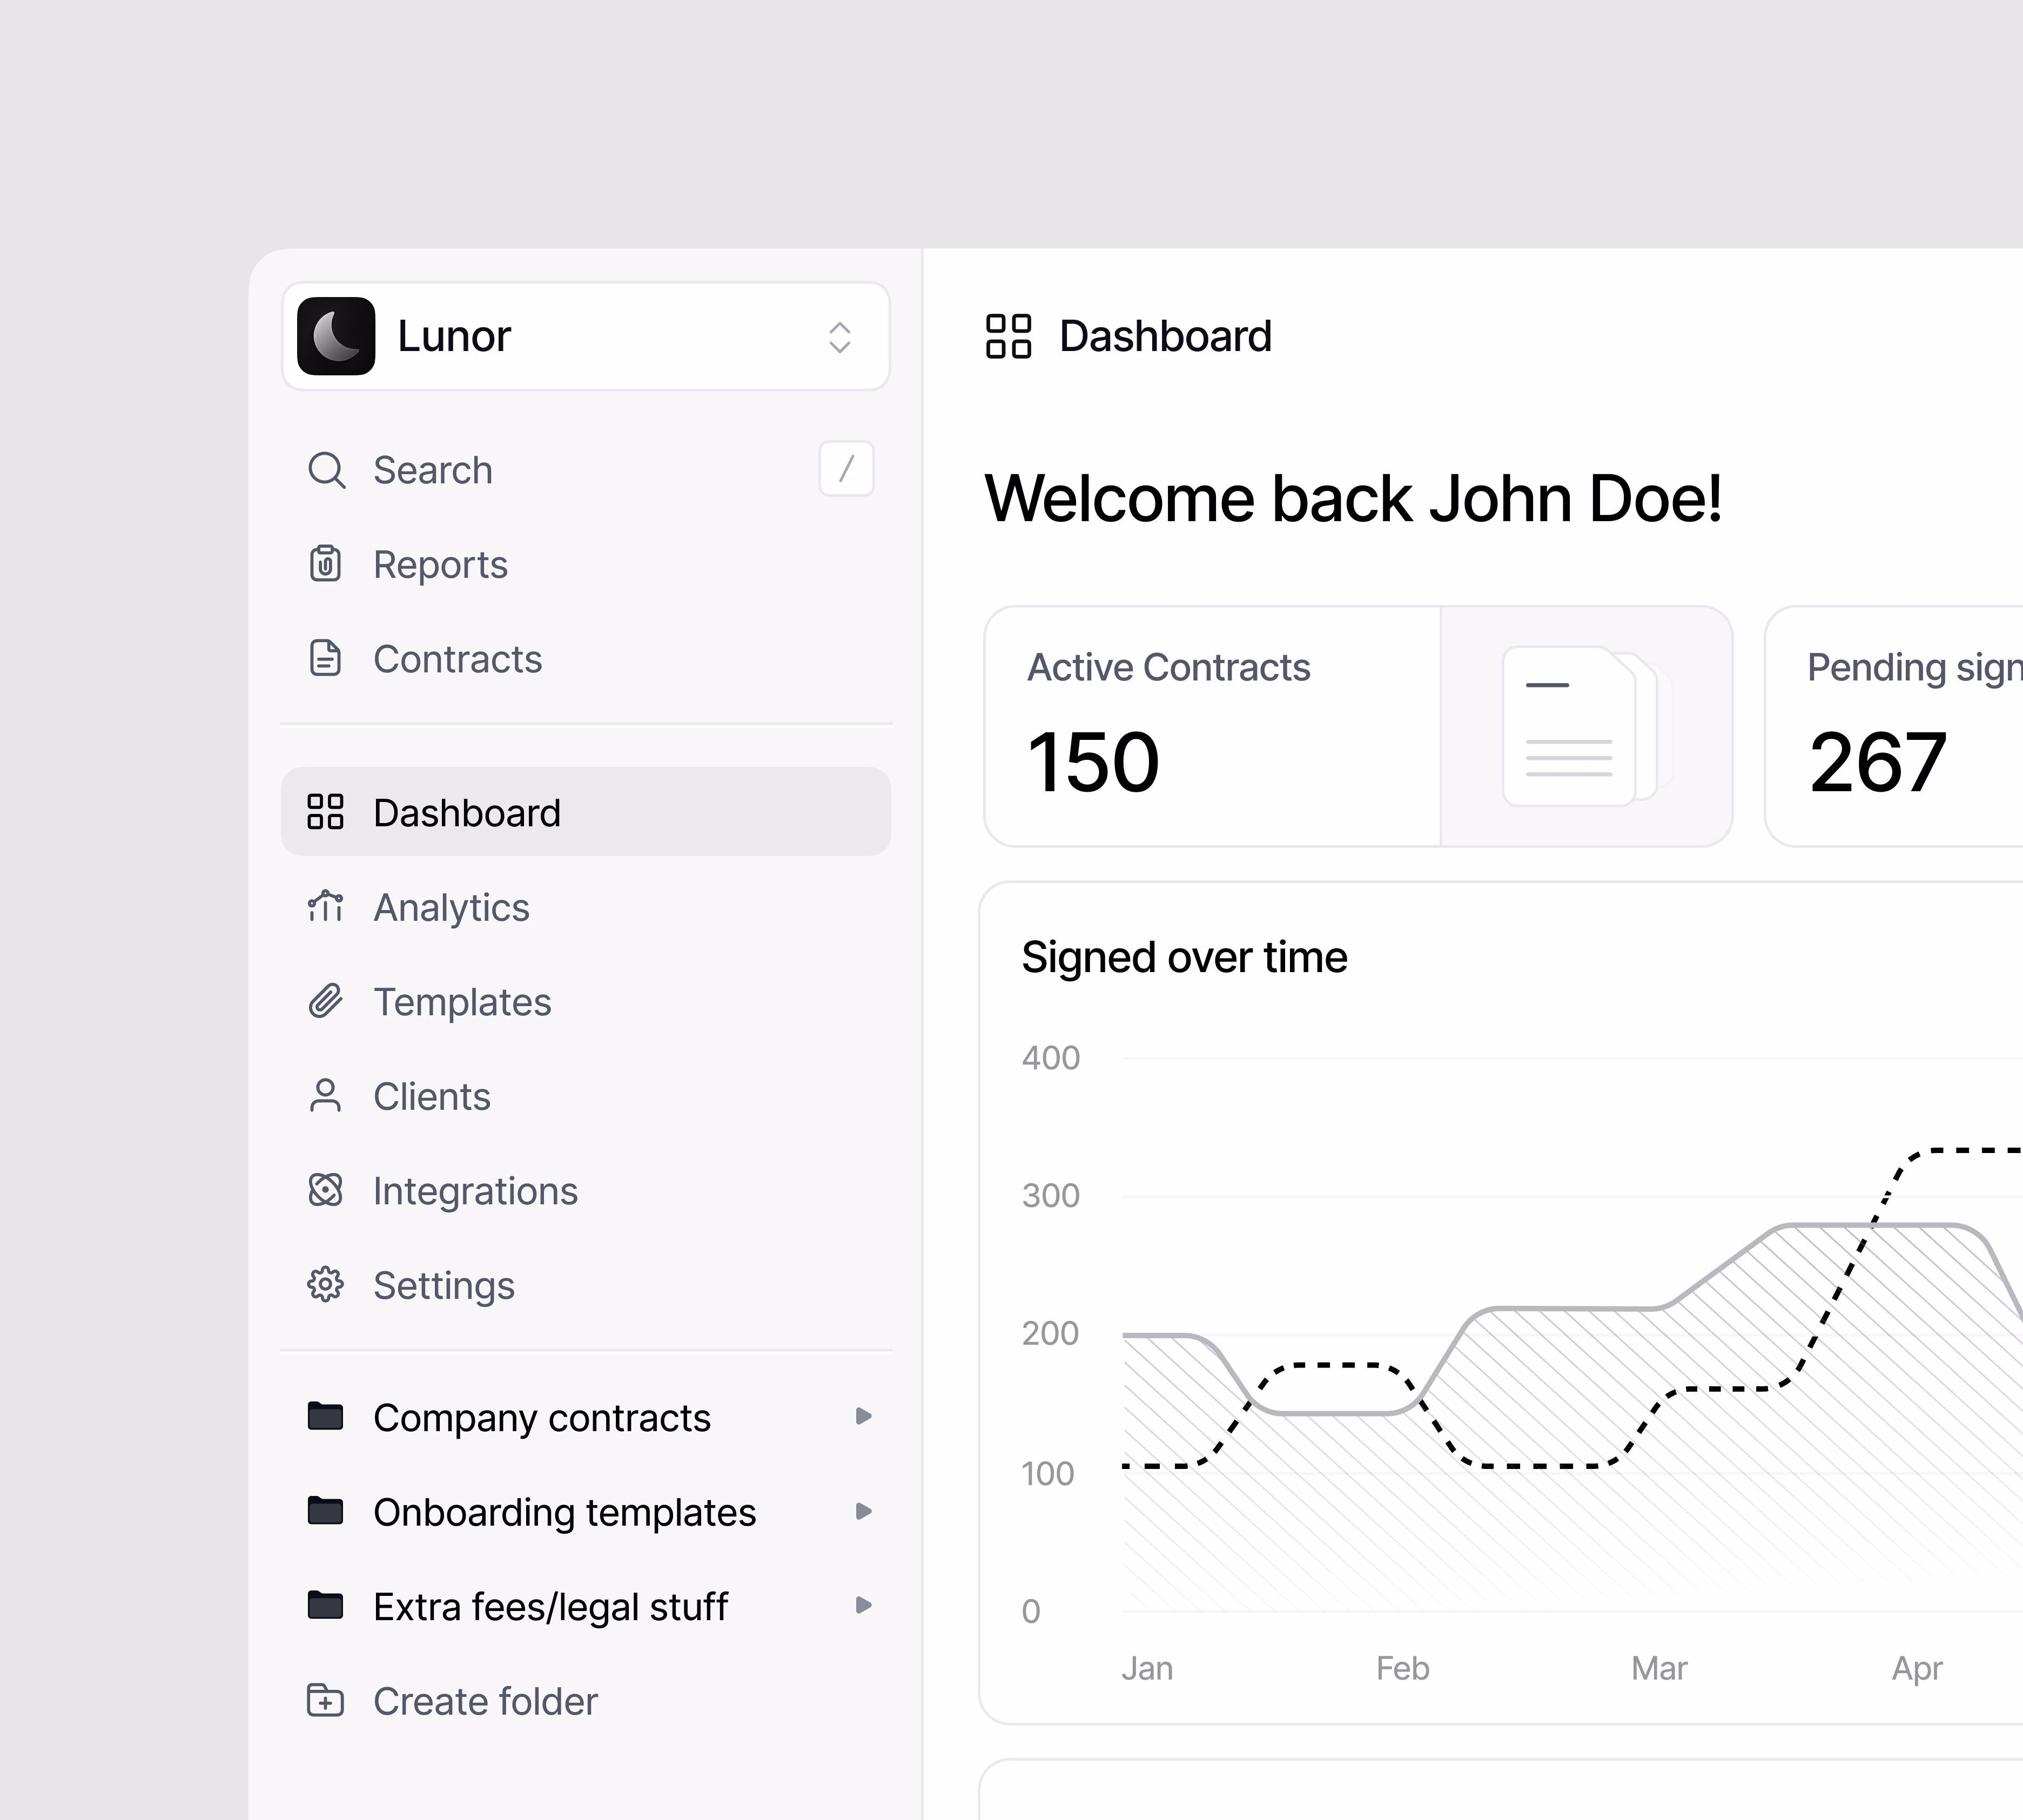This screenshot has height=1820, width=2023.
Task: Click the slash shortcut key badge
Action: click(x=846, y=469)
